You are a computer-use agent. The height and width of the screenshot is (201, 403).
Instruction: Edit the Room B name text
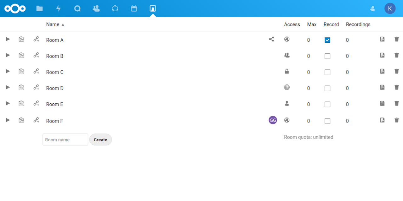pyautogui.click(x=55, y=56)
